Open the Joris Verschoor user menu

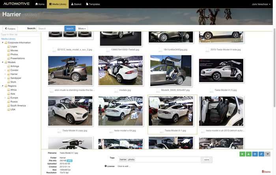[x=261, y=4]
